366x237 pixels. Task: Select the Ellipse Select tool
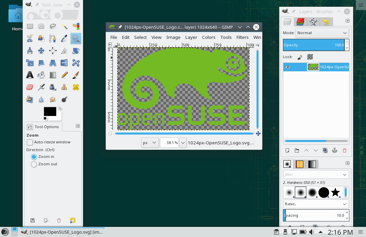pyautogui.click(x=41, y=26)
